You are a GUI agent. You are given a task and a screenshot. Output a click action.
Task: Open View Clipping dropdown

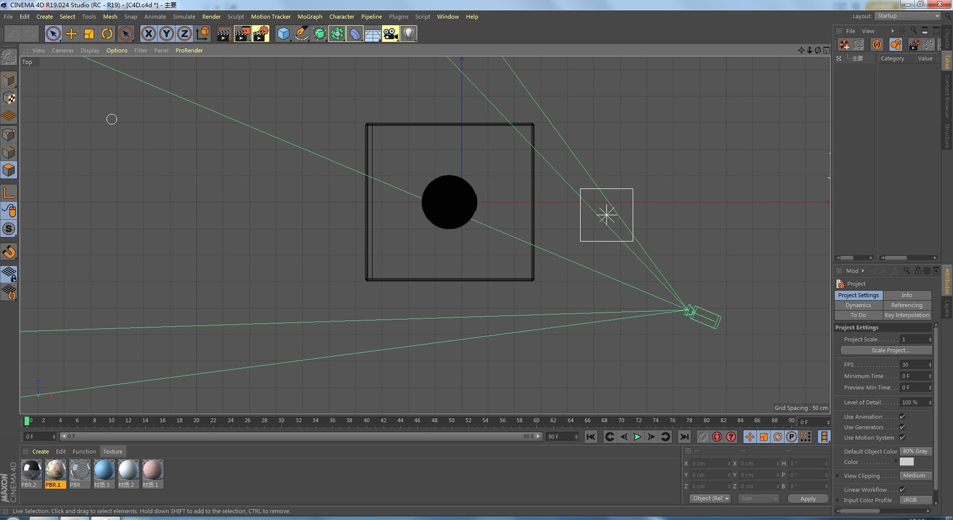point(916,476)
